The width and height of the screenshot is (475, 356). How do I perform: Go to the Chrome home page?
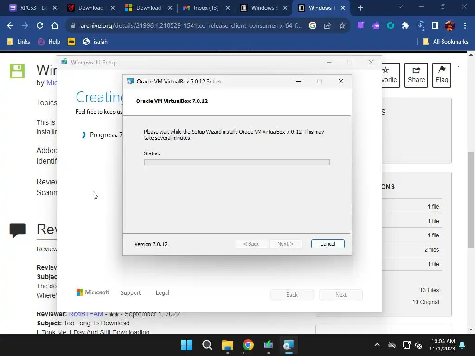[55, 26]
